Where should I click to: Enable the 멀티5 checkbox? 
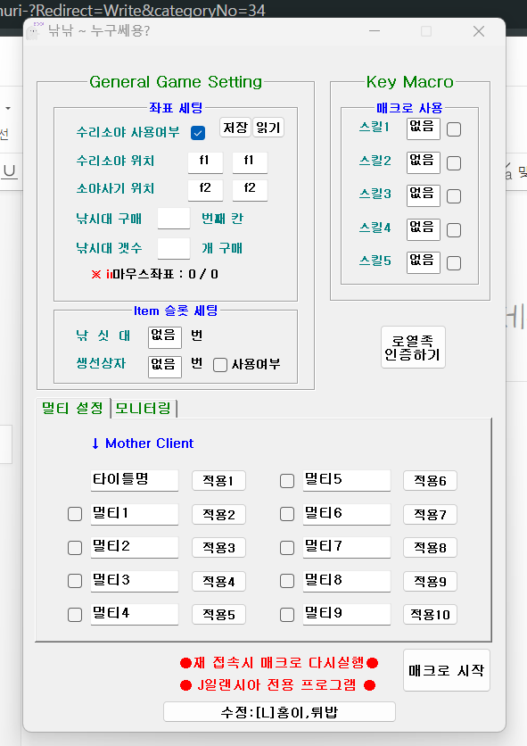(x=287, y=481)
